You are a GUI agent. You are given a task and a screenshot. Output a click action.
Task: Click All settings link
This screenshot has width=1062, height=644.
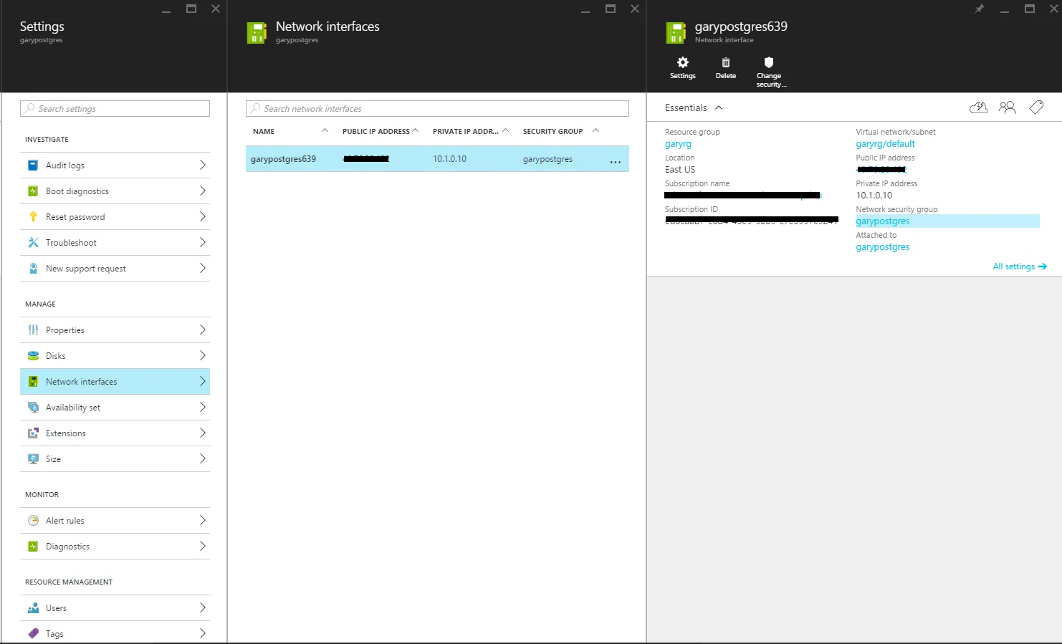(x=1020, y=266)
